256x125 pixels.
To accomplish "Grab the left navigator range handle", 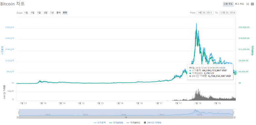I will (19, 112).
